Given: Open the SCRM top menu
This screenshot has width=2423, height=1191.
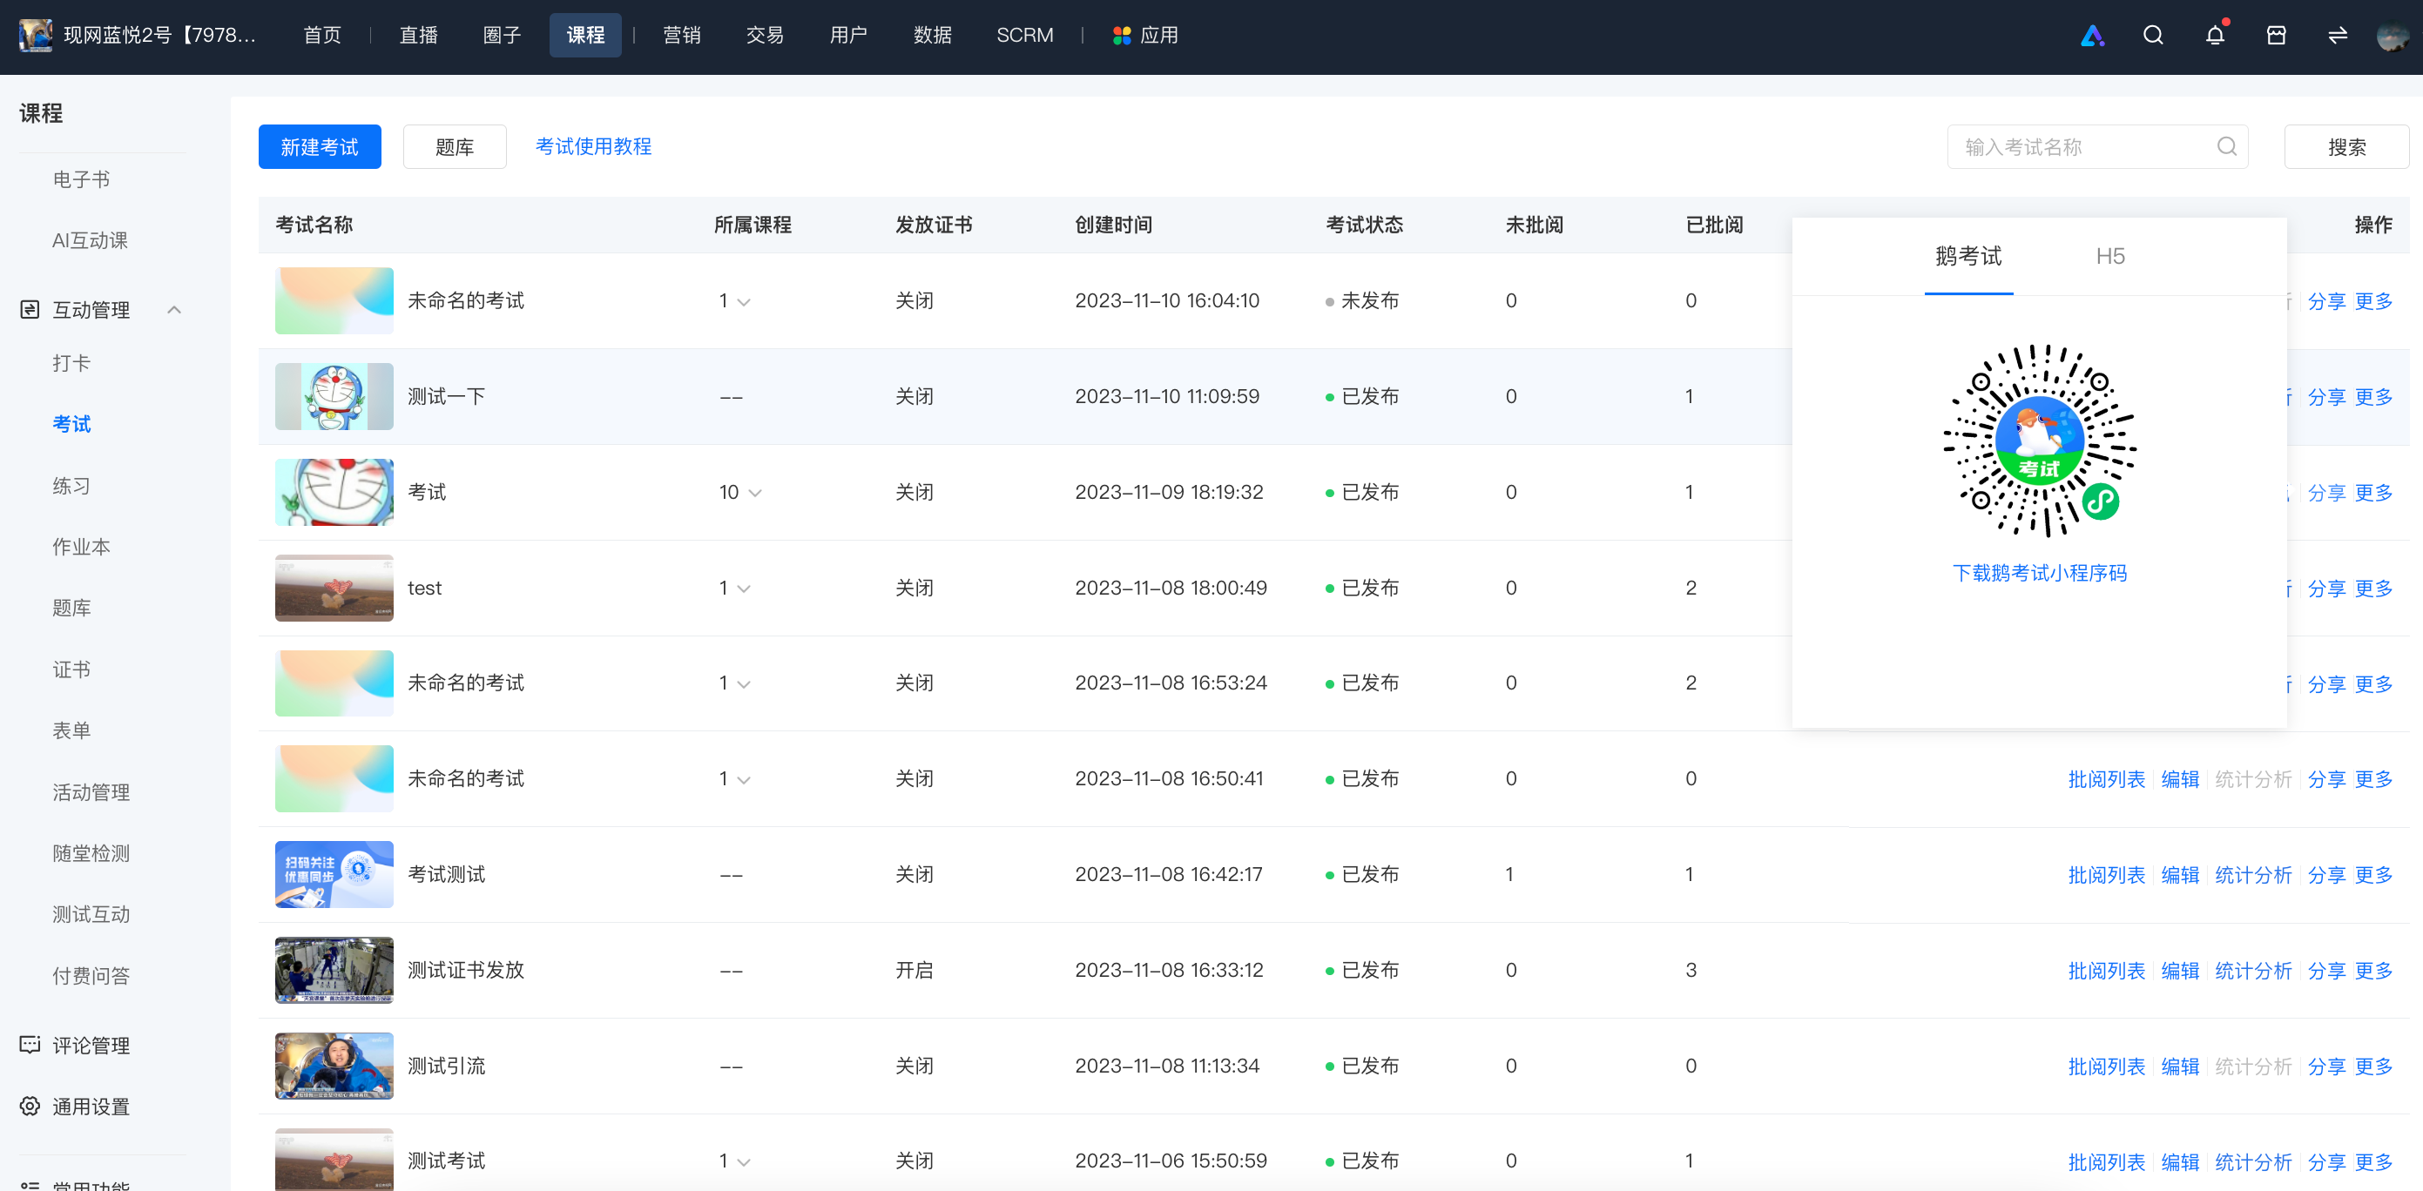Looking at the screenshot, I should [1024, 35].
